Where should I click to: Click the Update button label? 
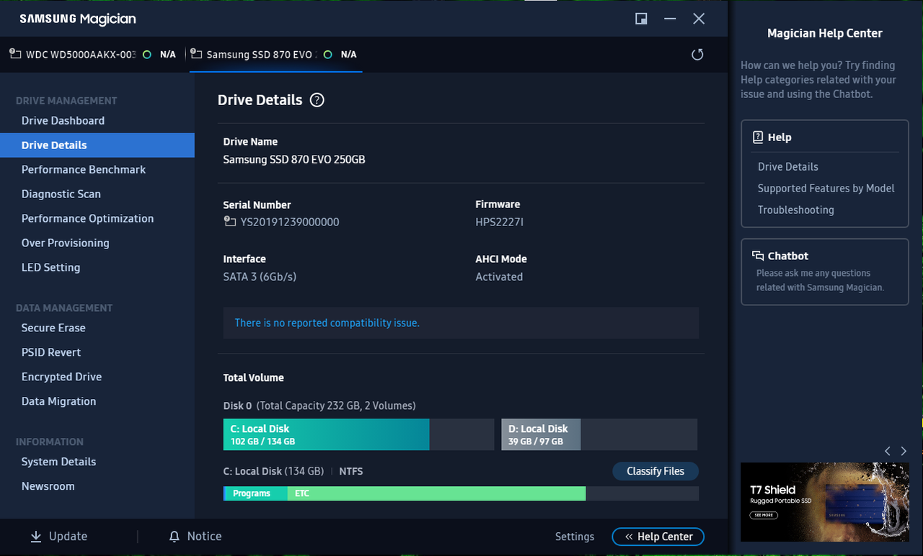(69, 537)
